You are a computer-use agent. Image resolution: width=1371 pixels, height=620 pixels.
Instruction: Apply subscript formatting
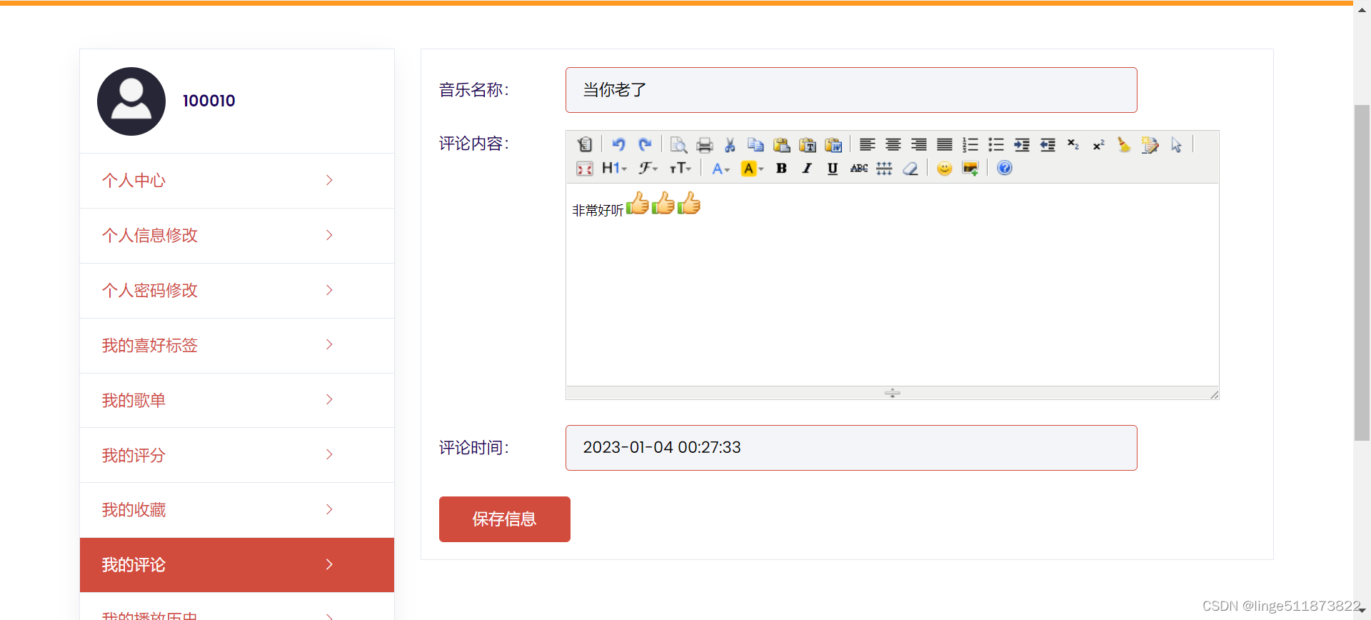(1073, 144)
